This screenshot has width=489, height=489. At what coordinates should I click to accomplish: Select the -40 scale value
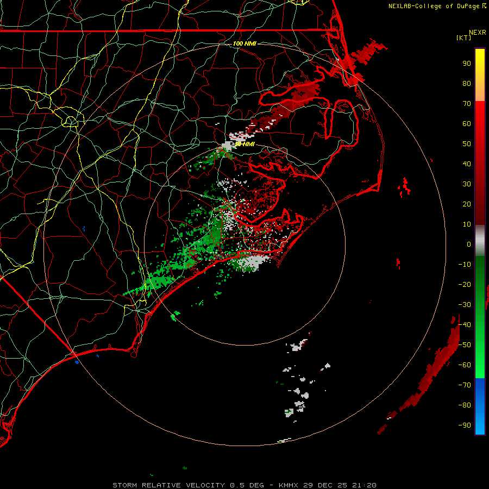pyautogui.click(x=465, y=325)
